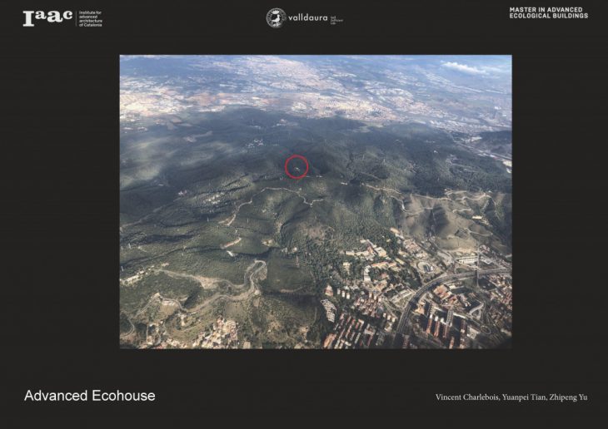
Task: Click the "self sufficient labs" tagline
Action: coord(336,18)
